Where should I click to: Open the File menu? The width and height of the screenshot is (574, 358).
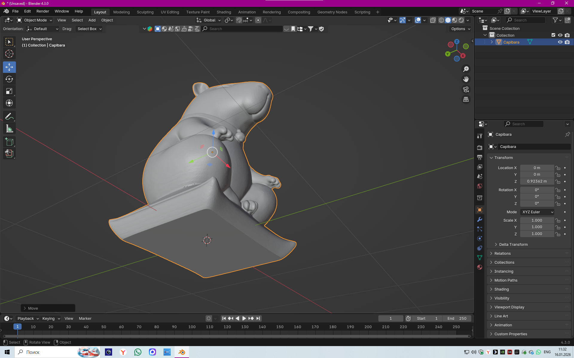point(15,11)
